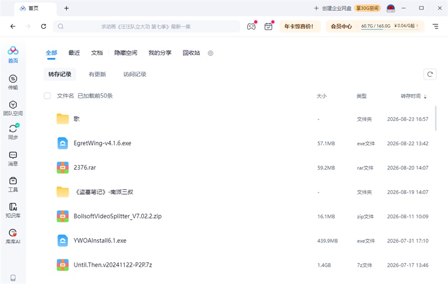The width and height of the screenshot is (448, 284).
Task: Open the calendar check-in icon
Action: pos(268,26)
